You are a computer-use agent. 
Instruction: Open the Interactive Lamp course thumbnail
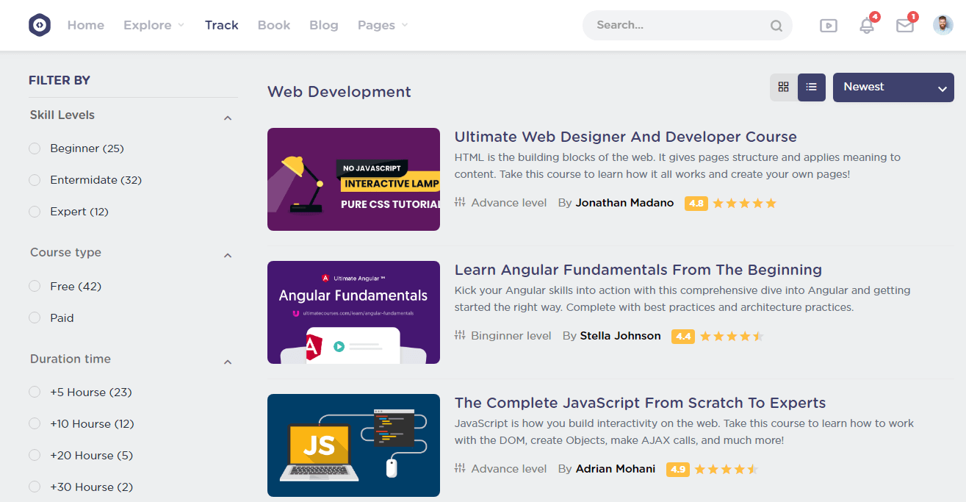(353, 179)
